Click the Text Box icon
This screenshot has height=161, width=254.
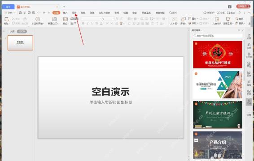174,19
